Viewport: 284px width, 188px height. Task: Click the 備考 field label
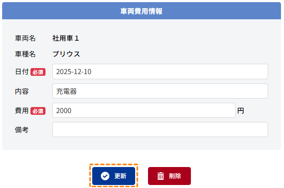coord(22,129)
